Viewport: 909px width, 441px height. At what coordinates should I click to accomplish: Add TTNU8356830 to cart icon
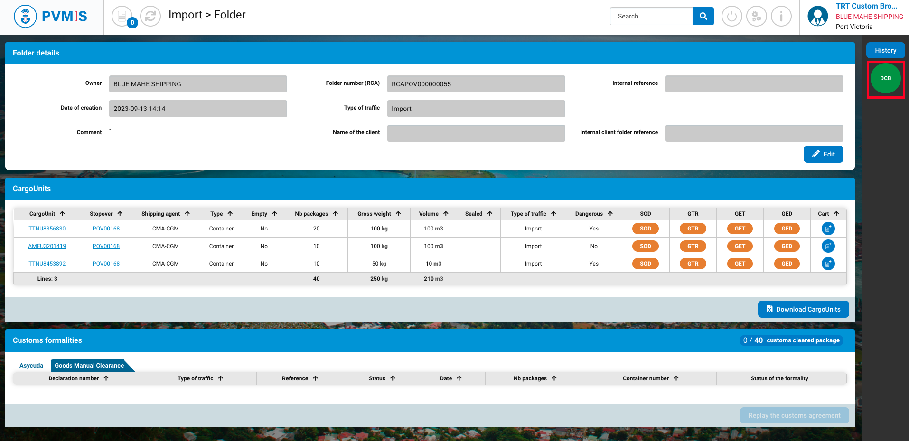point(828,229)
